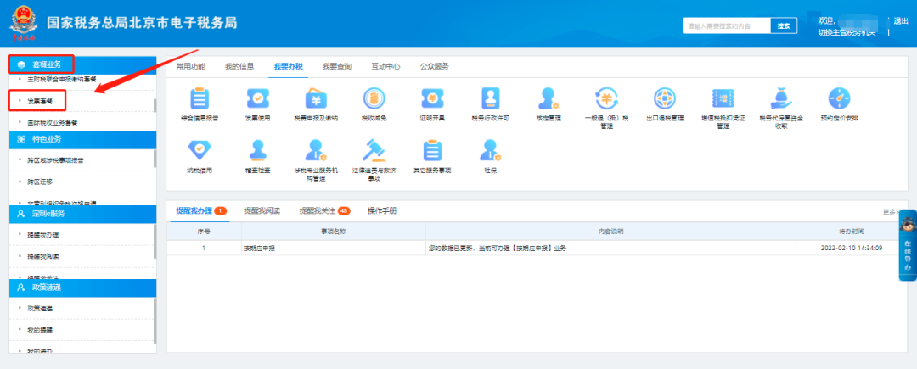This screenshot has width=917, height=369.
Task: Open 出口退税管理 globe icon
Action: coord(664,98)
